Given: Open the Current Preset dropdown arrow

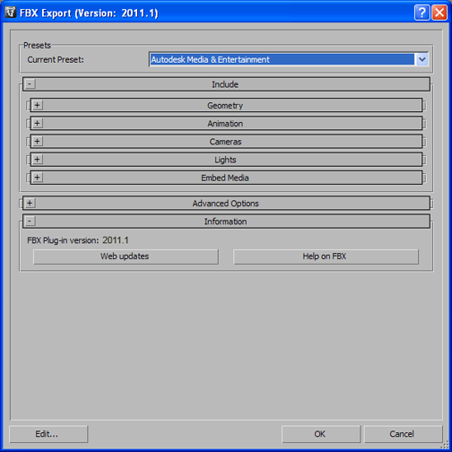Looking at the screenshot, I should (x=422, y=59).
